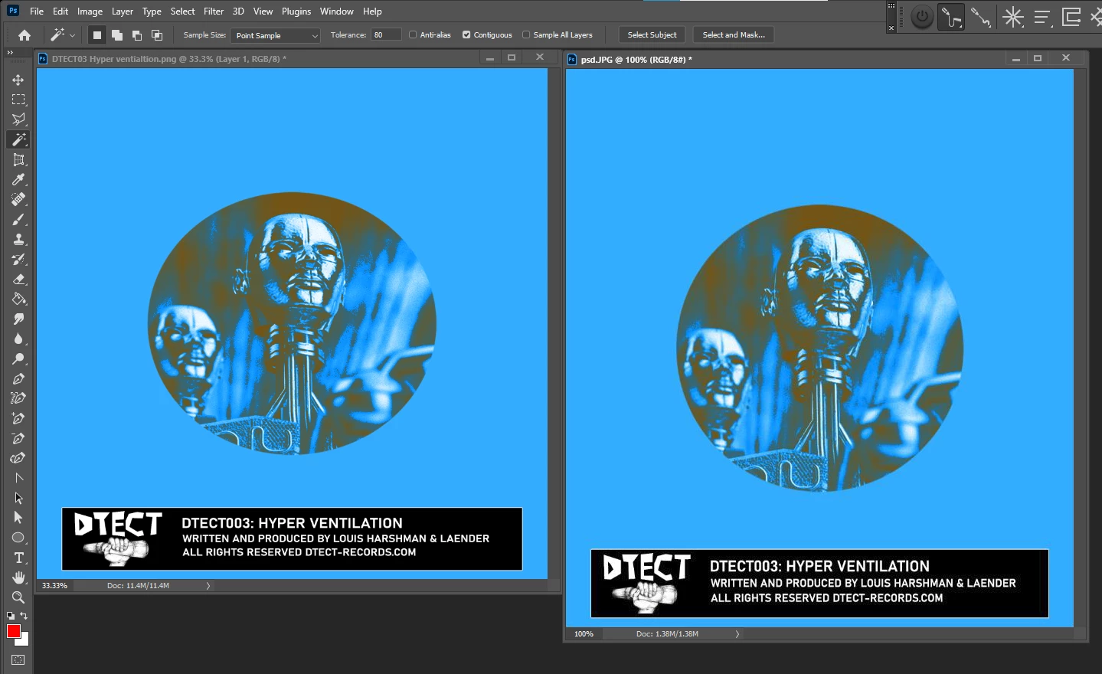Select the Eyedropper tool

[x=18, y=179]
